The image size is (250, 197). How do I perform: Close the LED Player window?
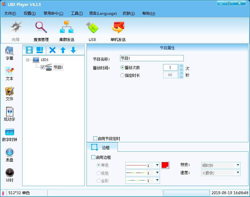click(239, 3)
